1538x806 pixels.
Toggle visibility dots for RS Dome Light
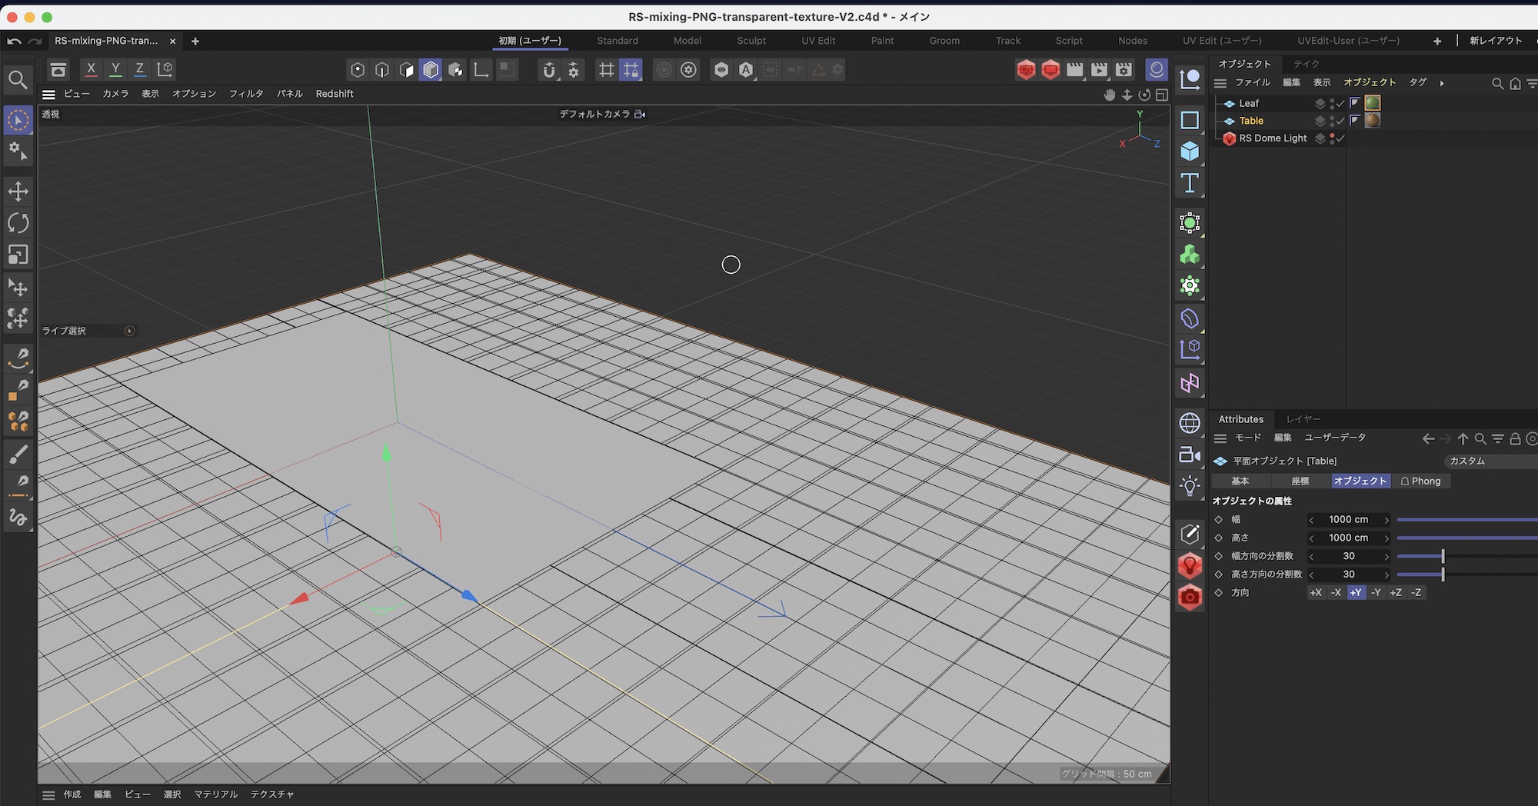pyautogui.click(x=1332, y=138)
